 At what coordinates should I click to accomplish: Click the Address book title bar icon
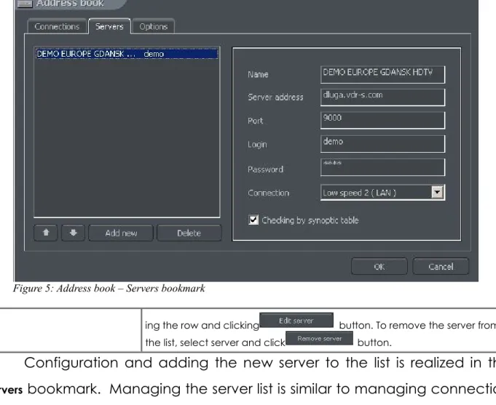pos(25,3)
